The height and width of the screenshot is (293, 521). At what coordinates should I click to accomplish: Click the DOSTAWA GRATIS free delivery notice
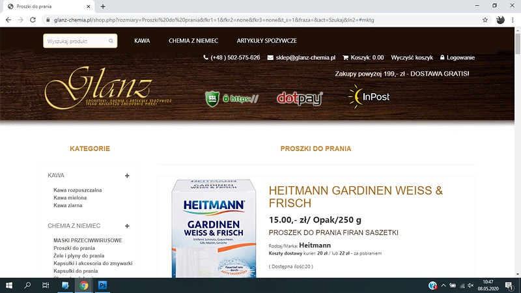(402, 74)
